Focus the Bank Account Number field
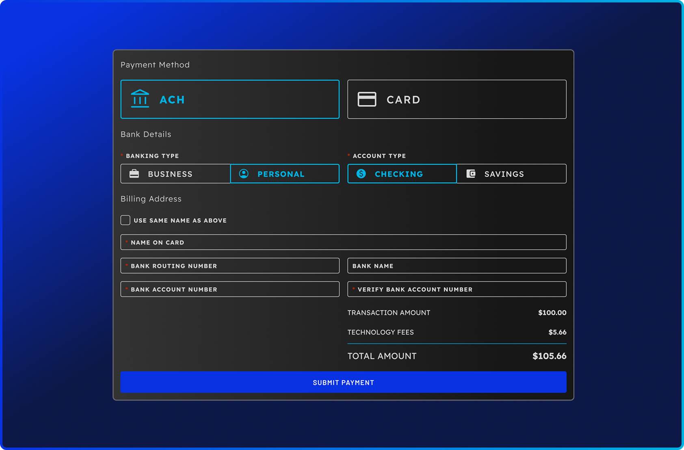This screenshot has width=684, height=450. coord(230,289)
